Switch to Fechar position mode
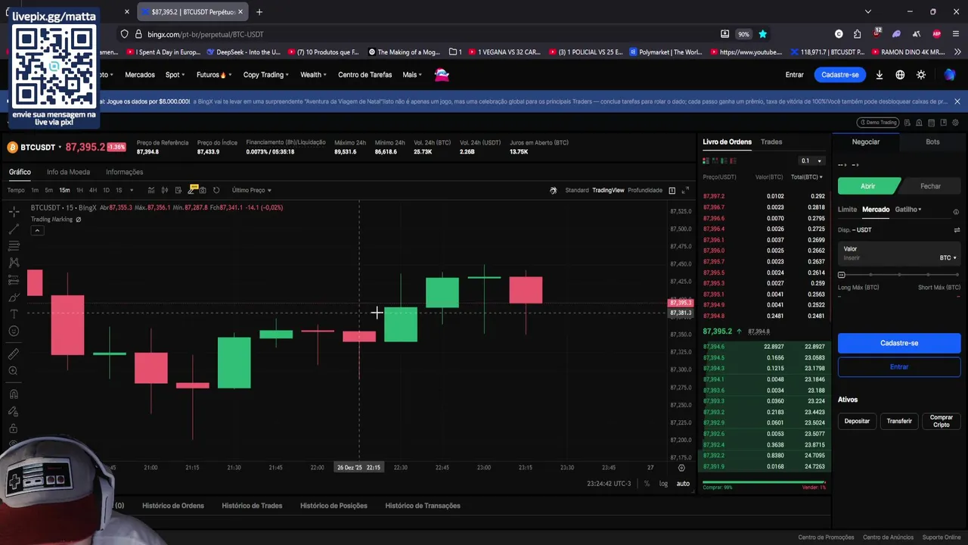This screenshot has width=968, height=545. pos(930,186)
